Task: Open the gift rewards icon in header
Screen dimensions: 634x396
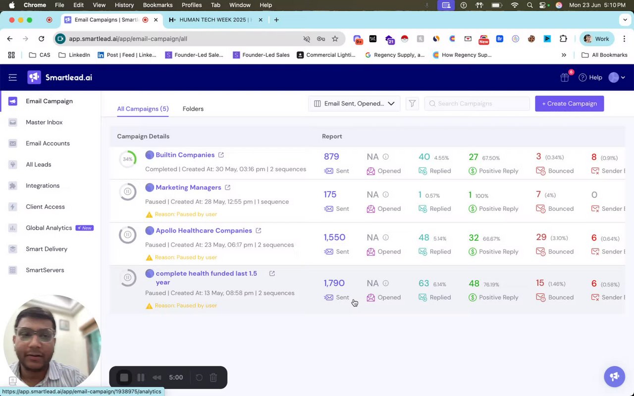Action: click(565, 77)
